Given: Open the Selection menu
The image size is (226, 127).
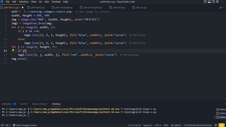Looking at the screenshot, I should point(24,2).
